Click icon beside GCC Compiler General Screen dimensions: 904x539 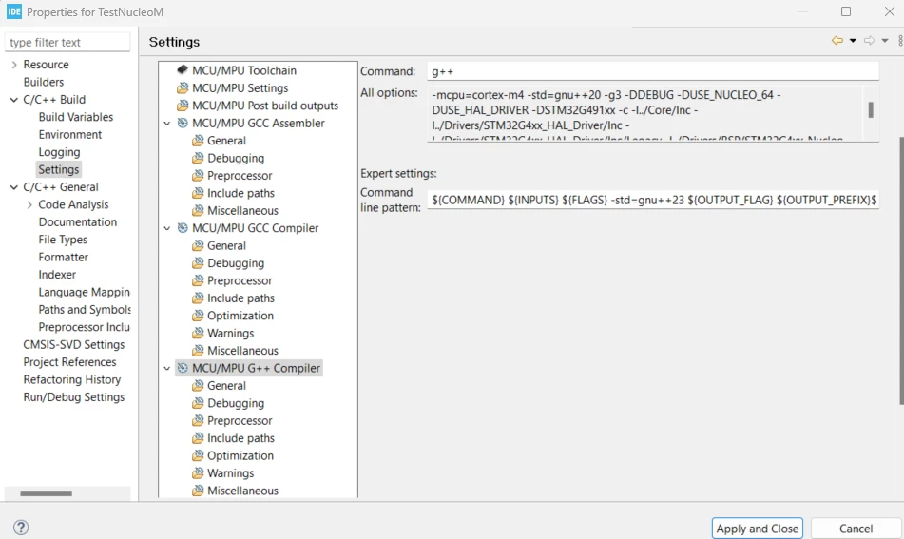(x=198, y=245)
